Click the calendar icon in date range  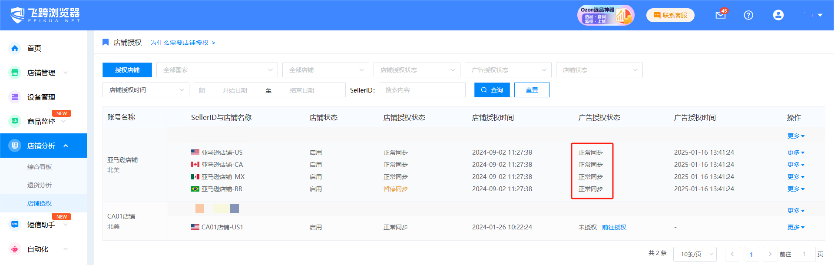click(202, 90)
